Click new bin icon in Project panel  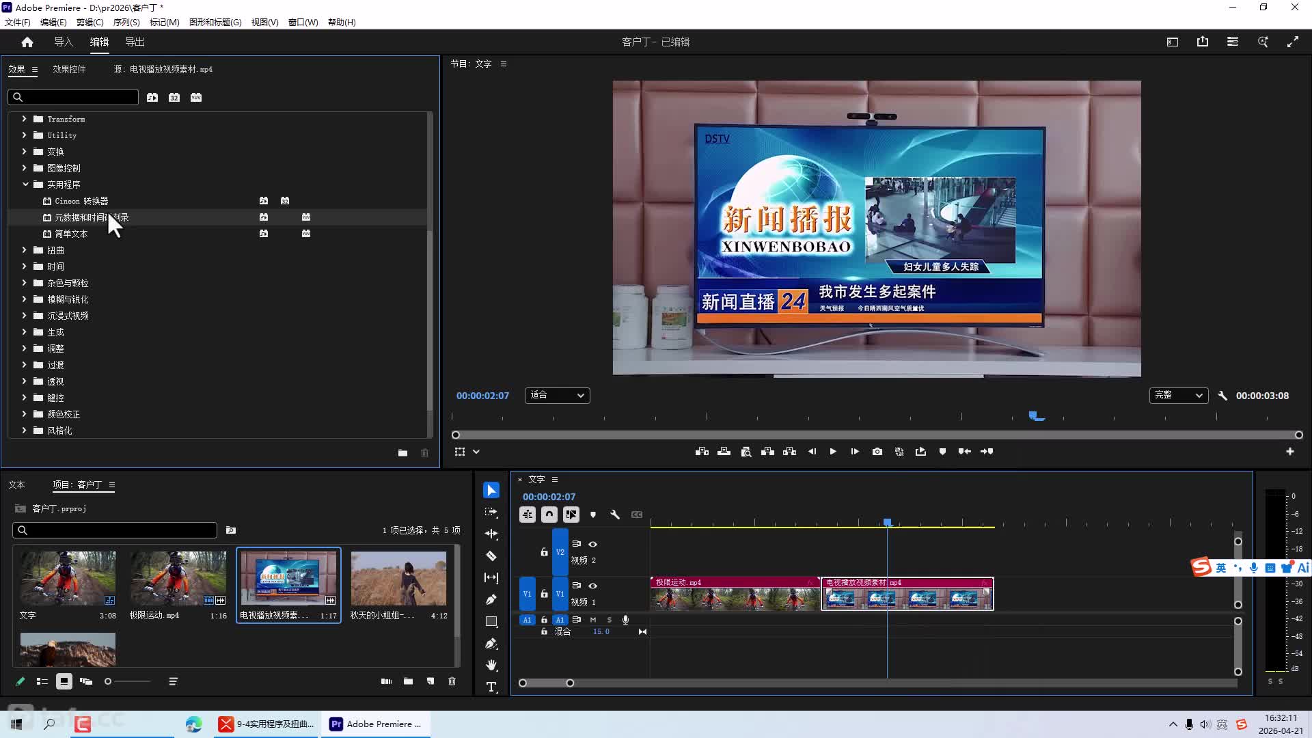[408, 681]
